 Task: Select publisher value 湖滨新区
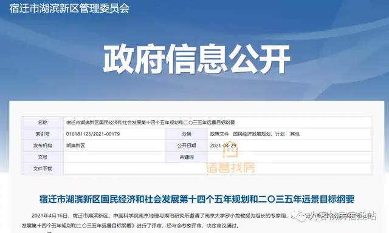coord(75,146)
